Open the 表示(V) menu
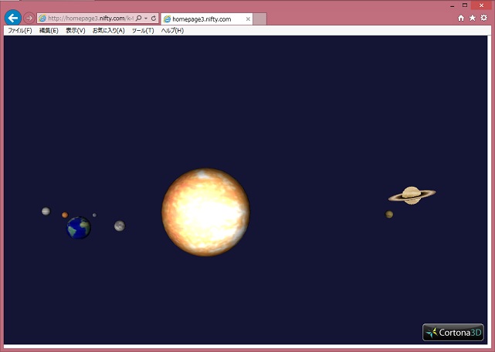495x352 pixels. (76, 30)
